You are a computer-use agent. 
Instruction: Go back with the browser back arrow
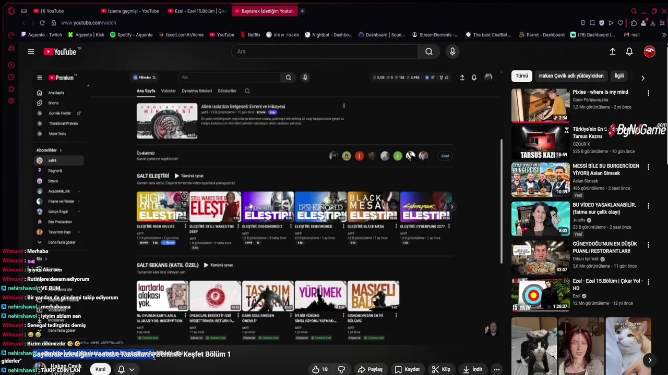tap(23, 23)
